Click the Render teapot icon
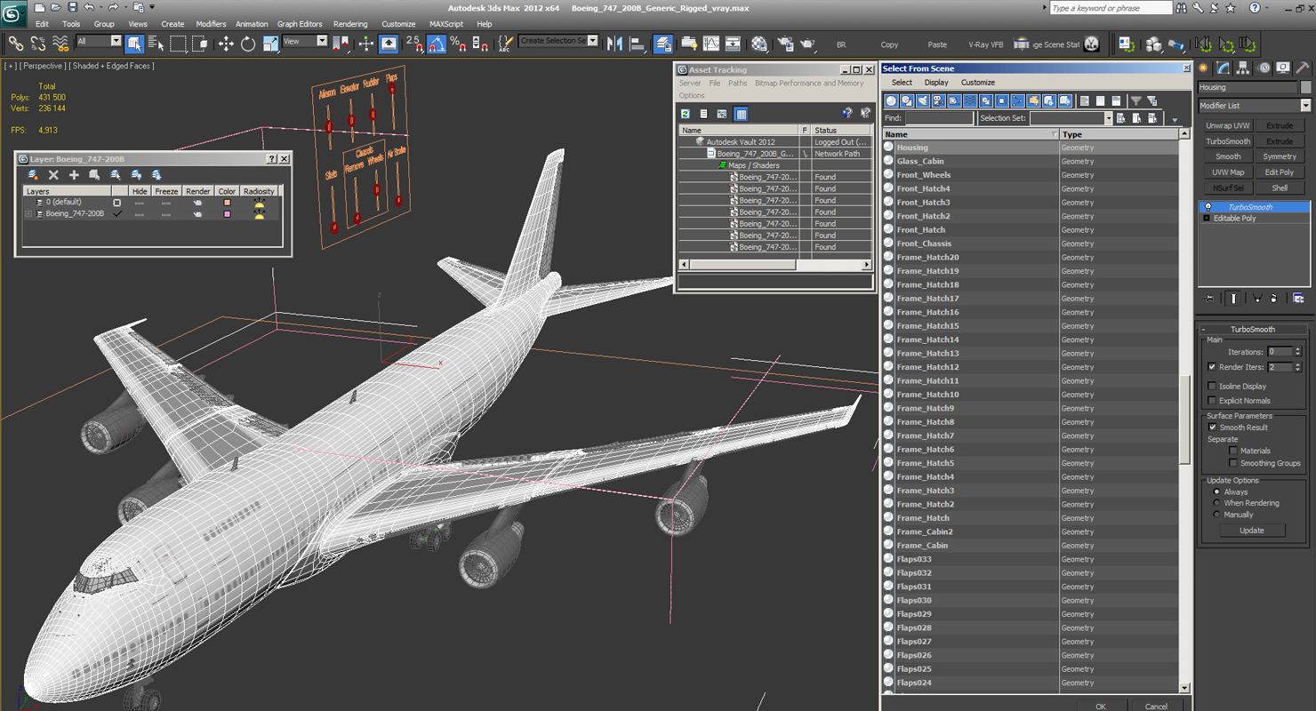The width and height of the screenshot is (1316, 711). coord(807,43)
